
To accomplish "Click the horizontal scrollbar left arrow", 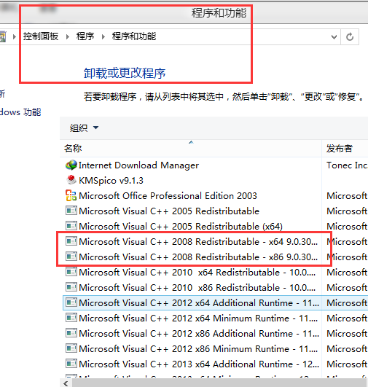I will click(x=66, y=383).
